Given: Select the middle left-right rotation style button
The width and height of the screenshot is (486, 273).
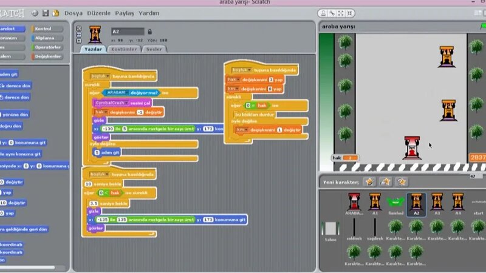Looking at the screenshot, I should click(x=79, y=35).
